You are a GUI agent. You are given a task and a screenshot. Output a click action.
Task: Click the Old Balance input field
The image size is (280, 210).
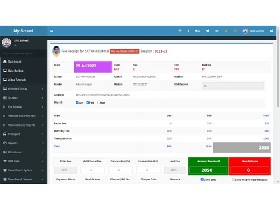point(232,86)
